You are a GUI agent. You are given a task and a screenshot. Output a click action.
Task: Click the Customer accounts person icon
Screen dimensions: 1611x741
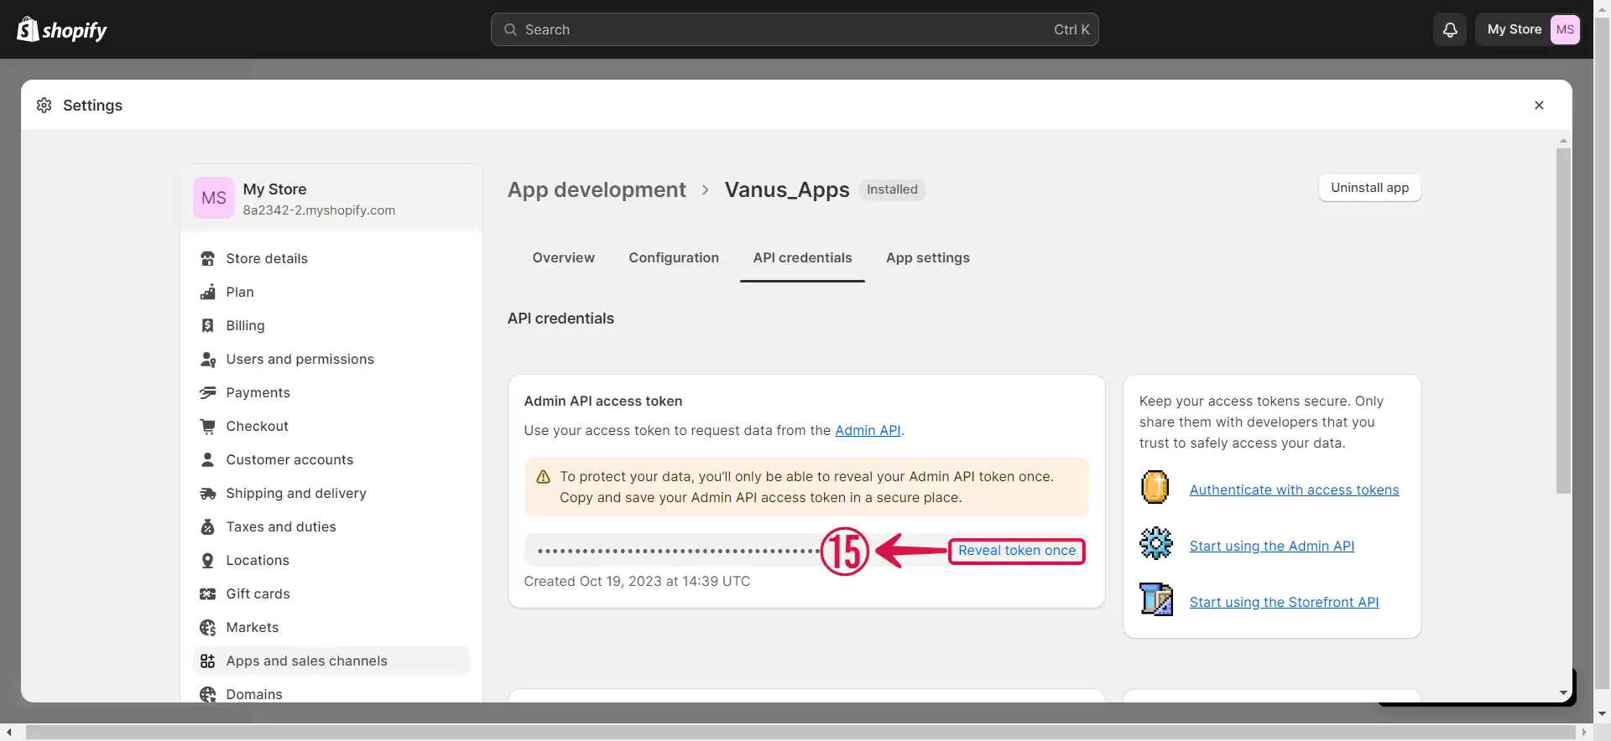(x=208, y=459)
